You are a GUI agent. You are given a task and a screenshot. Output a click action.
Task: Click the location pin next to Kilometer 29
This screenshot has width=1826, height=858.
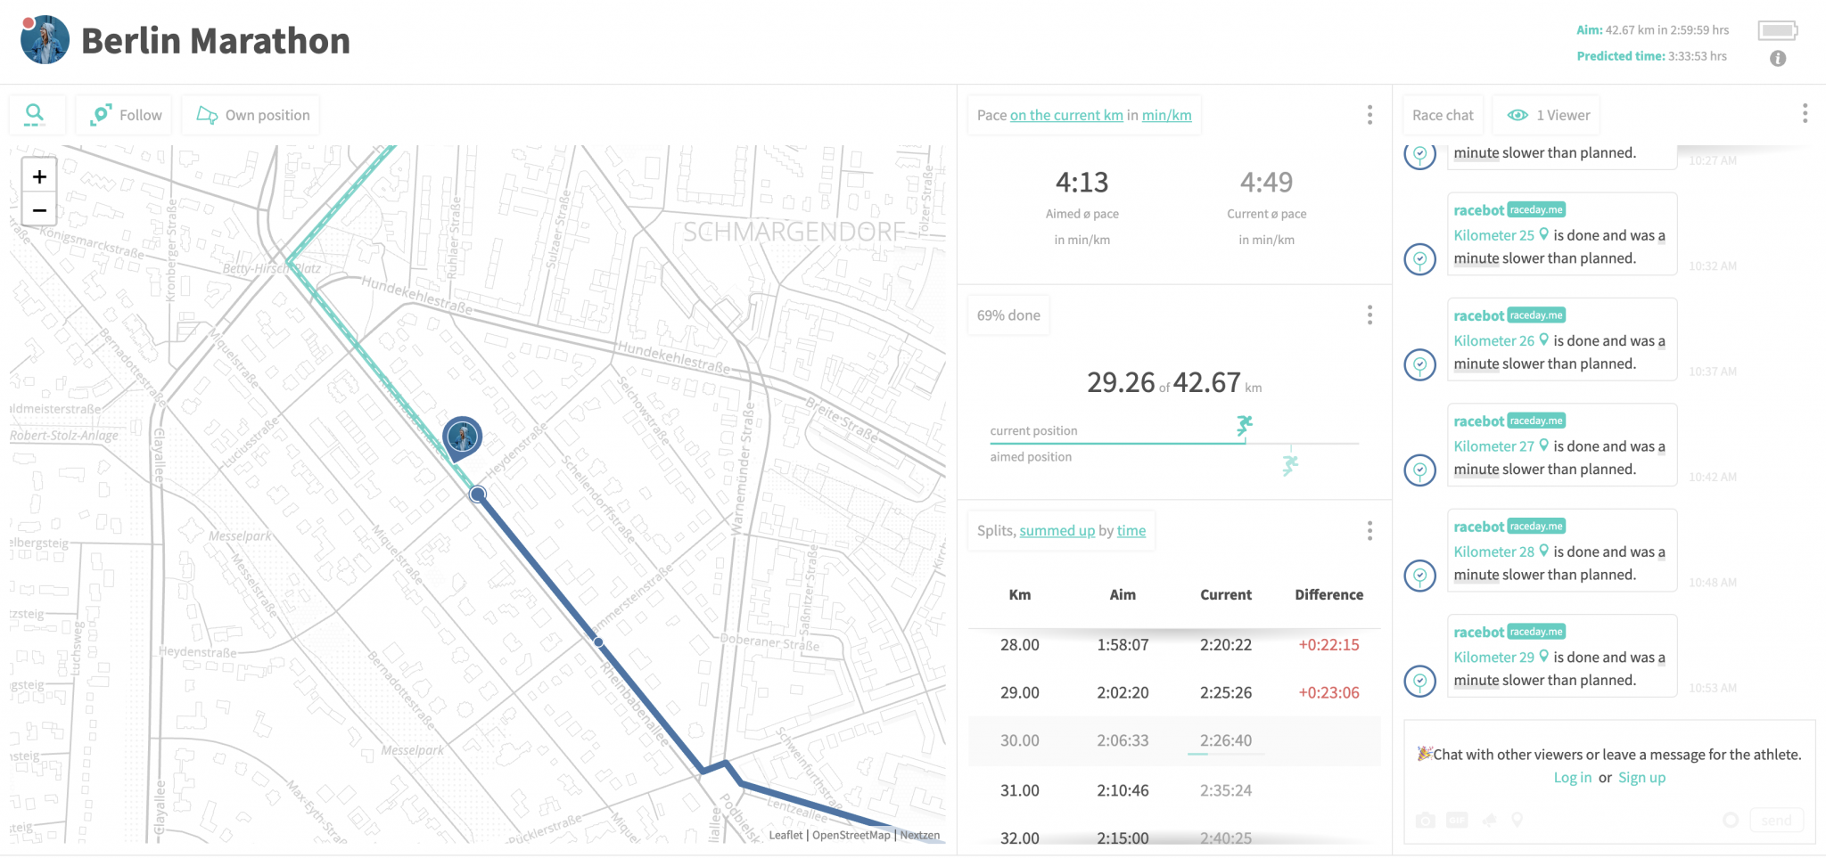(x=1545, y=657)
